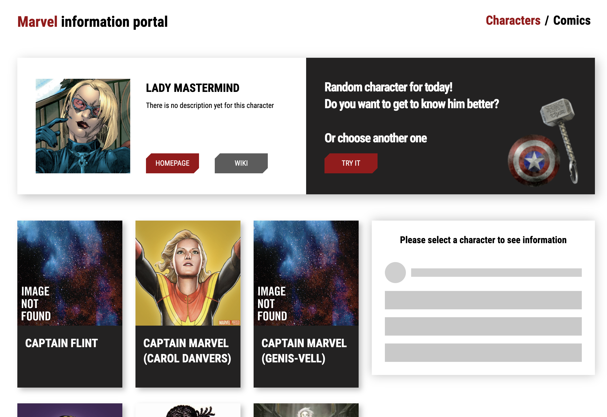Select the Captain Marvel (Carol Danvers) card image
607x417 pixels.
(x=188, y=273)
